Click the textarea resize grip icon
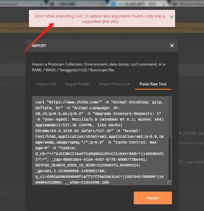 click(170, 183)
